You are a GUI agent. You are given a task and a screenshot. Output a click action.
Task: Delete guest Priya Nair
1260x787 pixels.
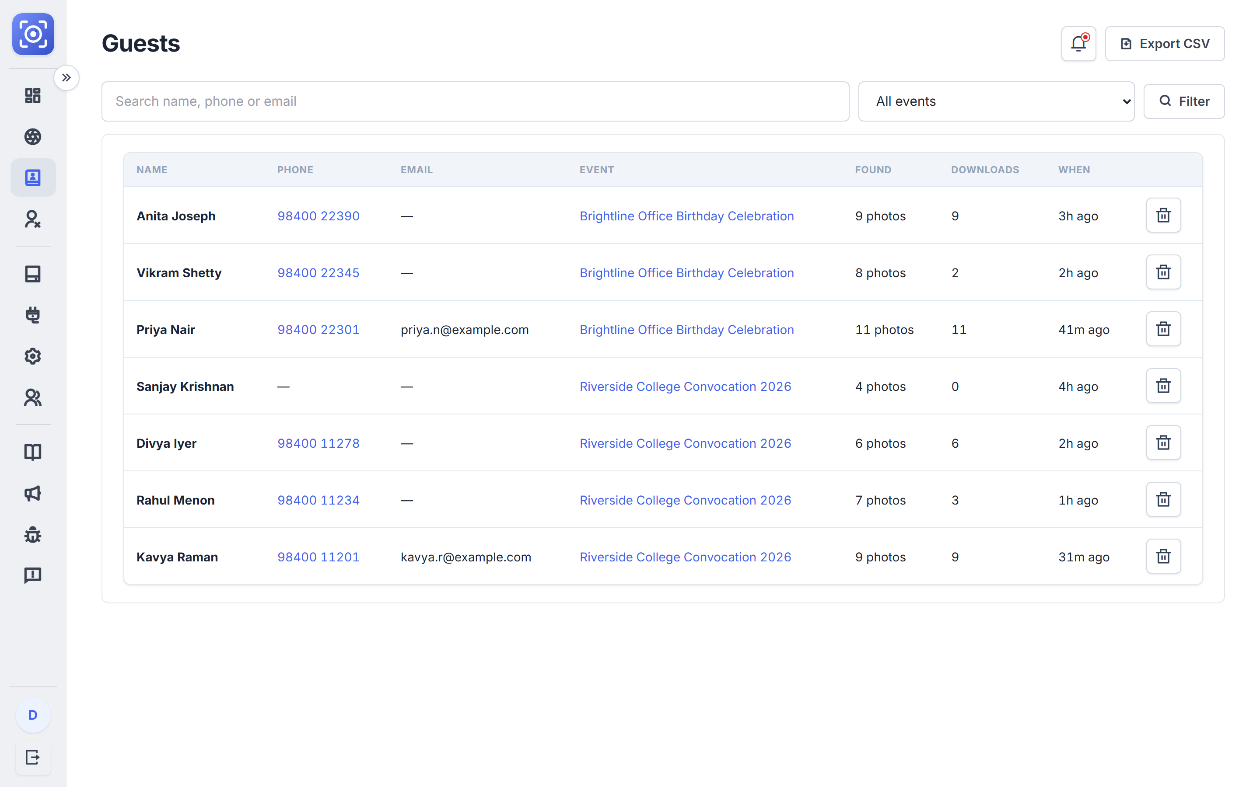pyautogui.click(x=1164, y=329)
